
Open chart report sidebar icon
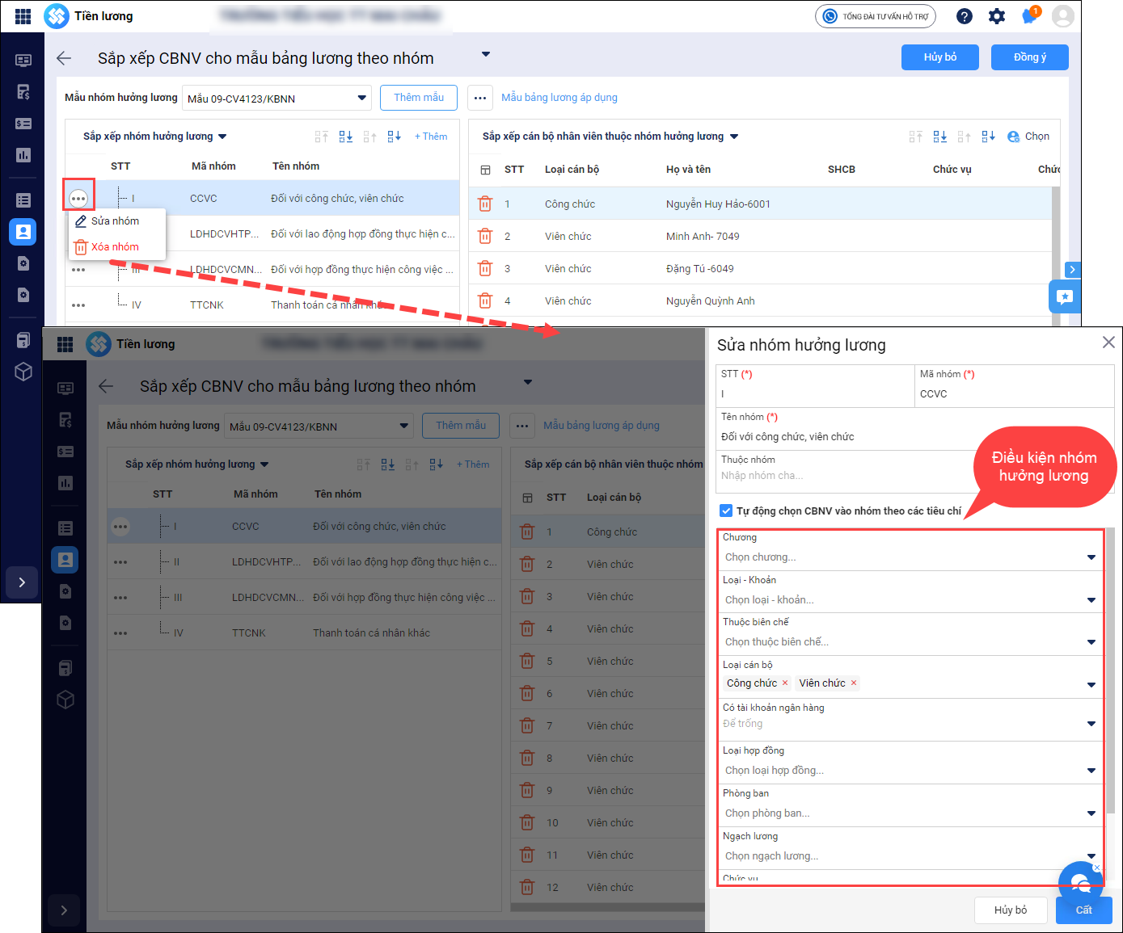23,155
